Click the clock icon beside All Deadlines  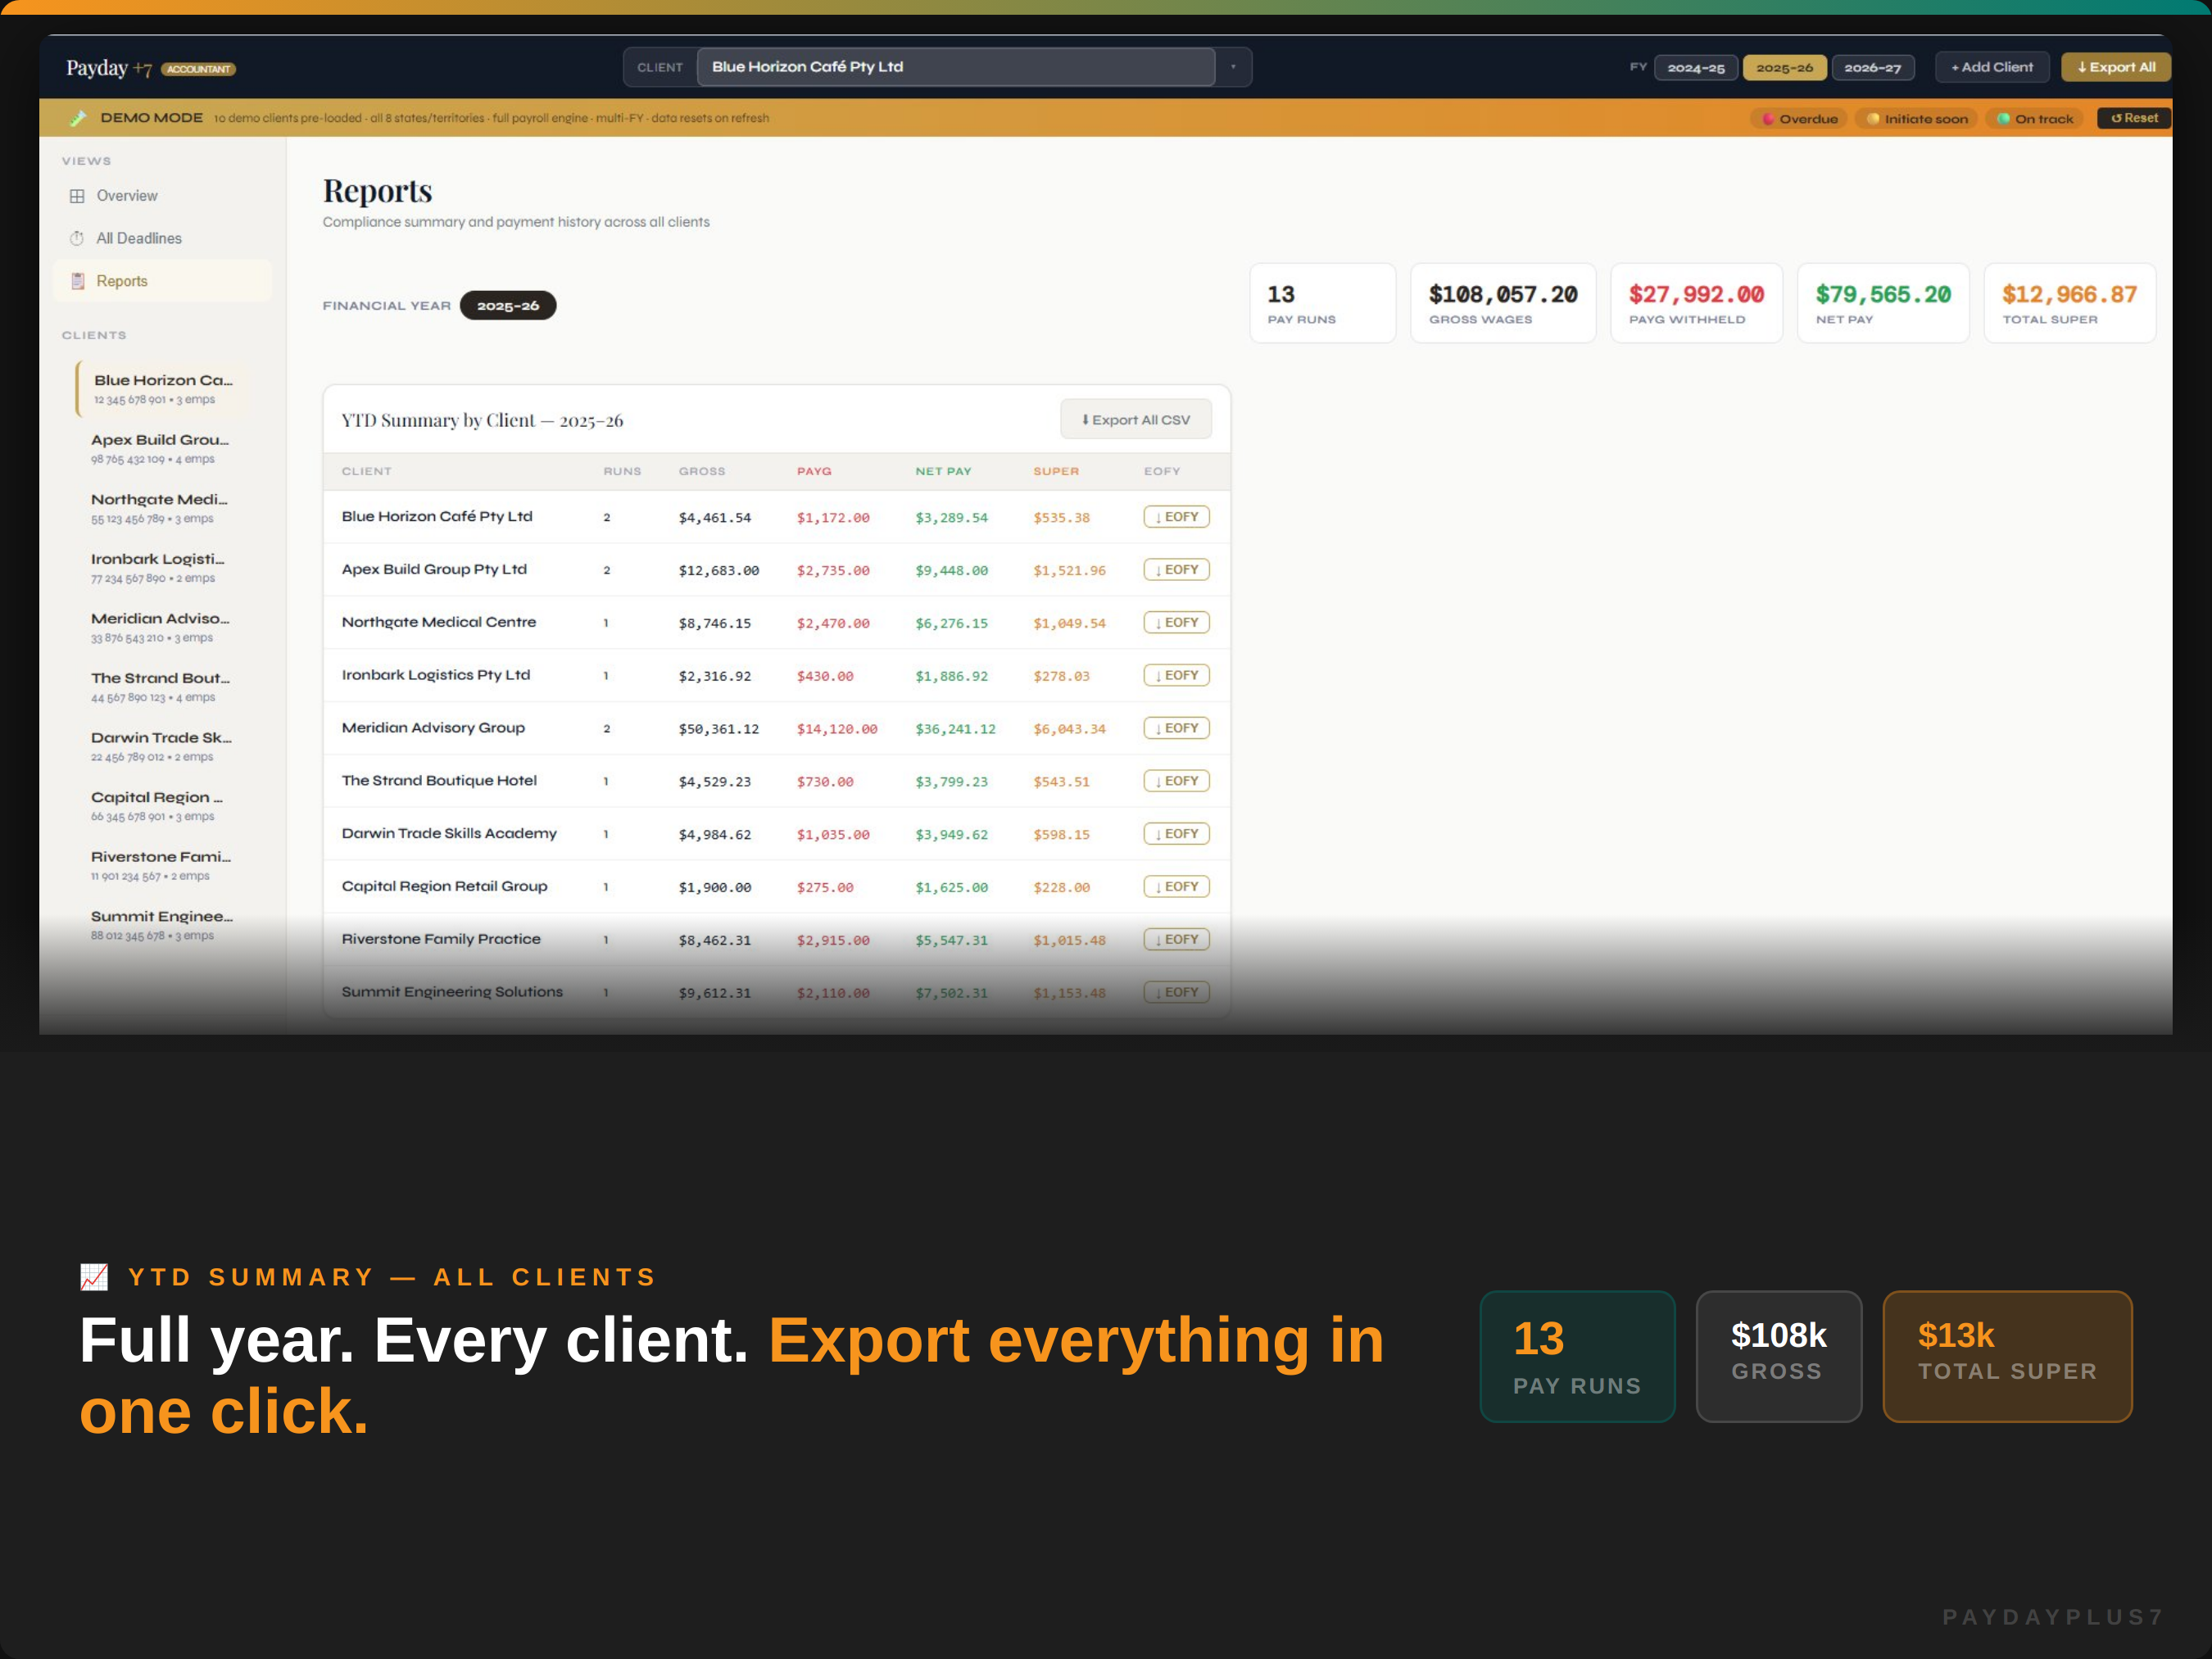(78, 238)
